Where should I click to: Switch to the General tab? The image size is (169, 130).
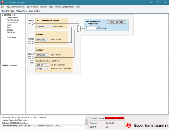[5, 66]
